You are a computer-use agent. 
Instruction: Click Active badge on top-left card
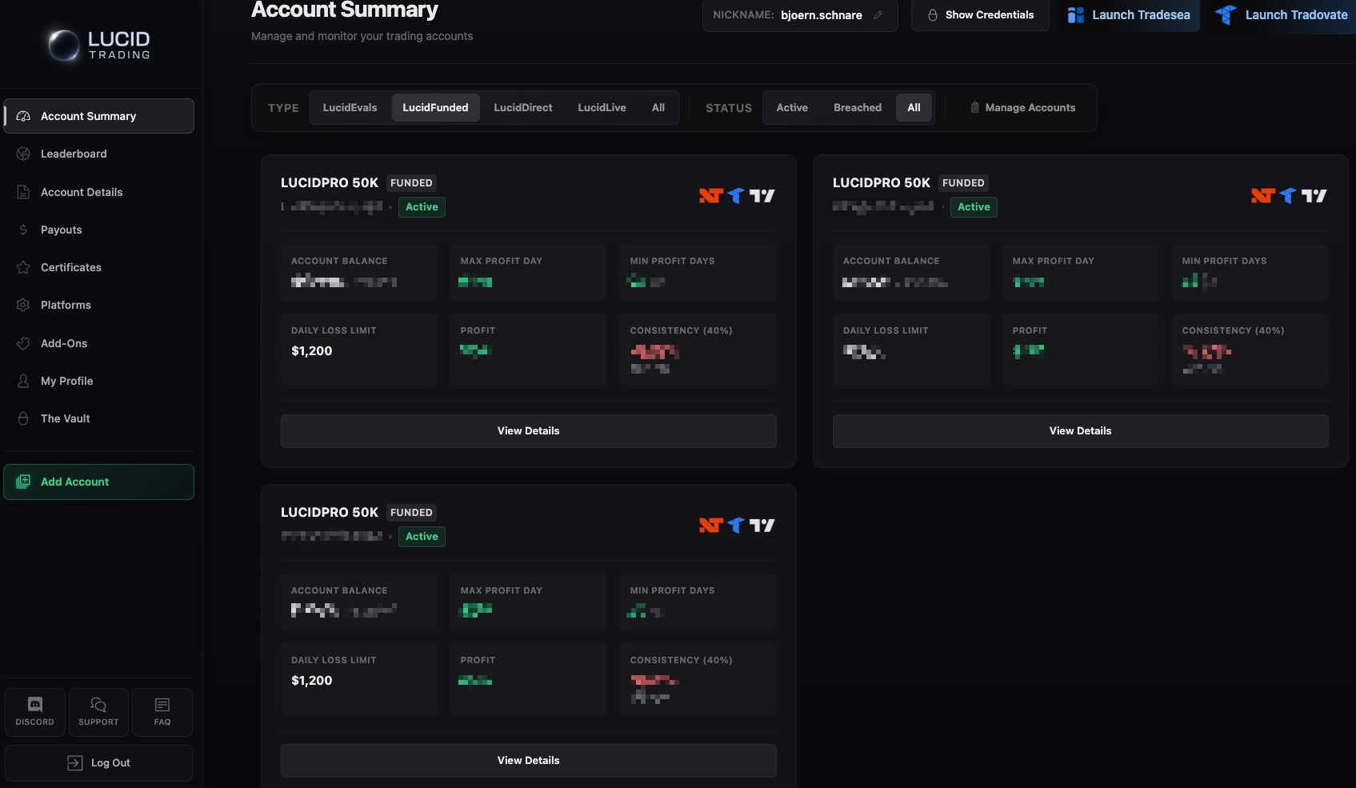pyautogui.click(x=422, y=207)
